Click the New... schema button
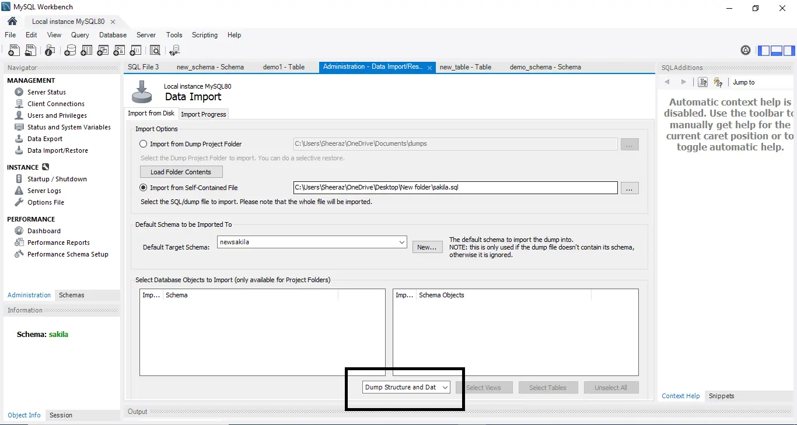The height and width of the screenshot is (425, 797). [x=427, y=247]
